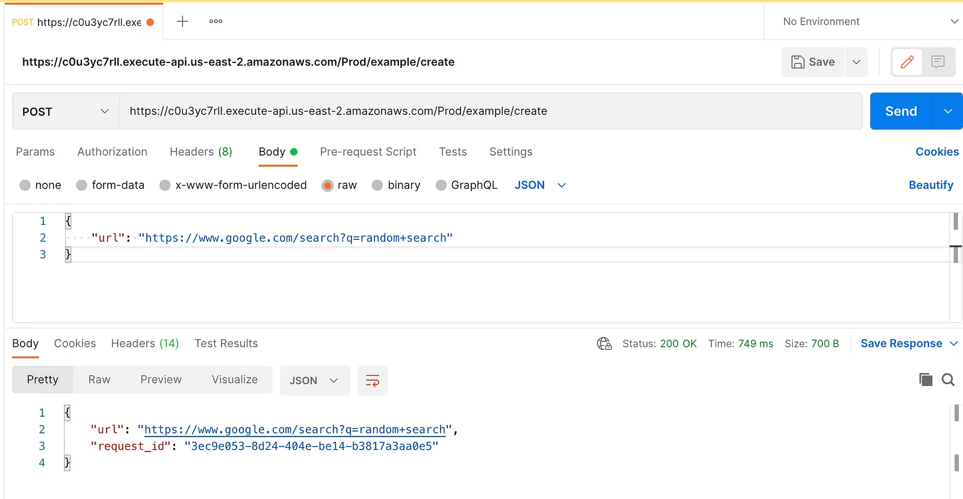Open the Tests tab

coord(453,152)
